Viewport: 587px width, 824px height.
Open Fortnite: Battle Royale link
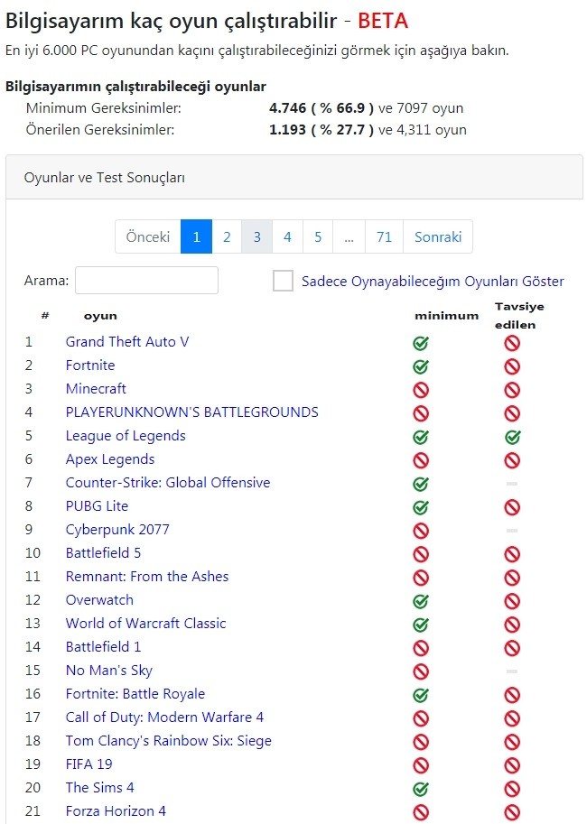click(135, 694)
